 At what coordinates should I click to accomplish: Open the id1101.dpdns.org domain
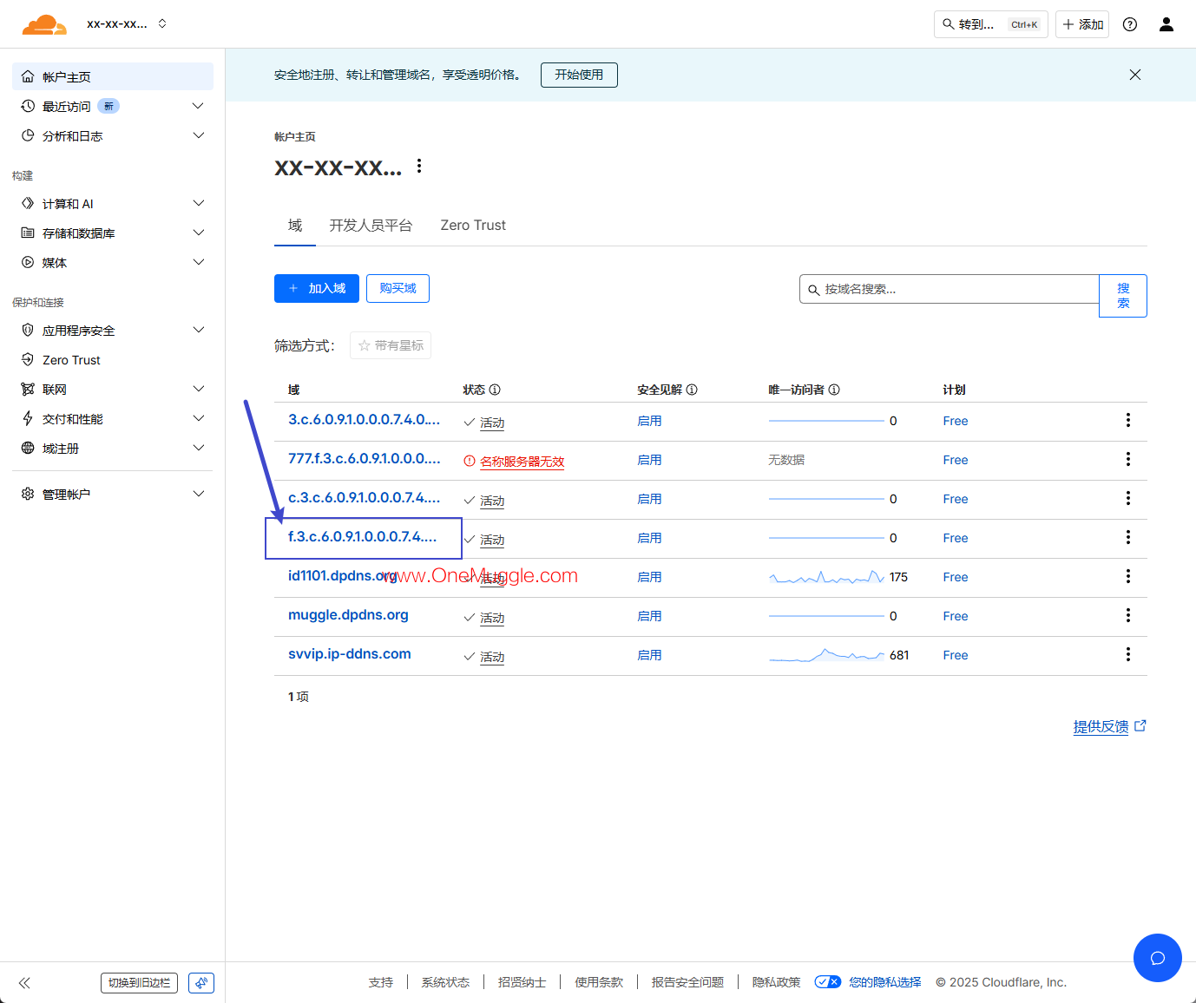pos(343,575)
